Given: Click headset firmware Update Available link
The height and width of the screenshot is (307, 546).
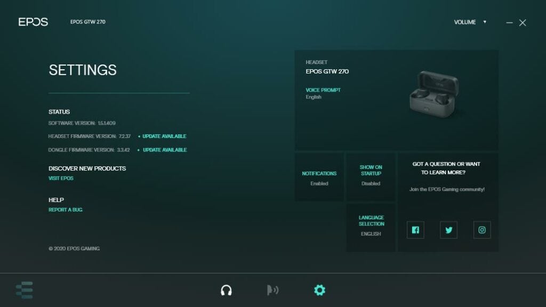Looking at the screenshot, I should (164, 136).
